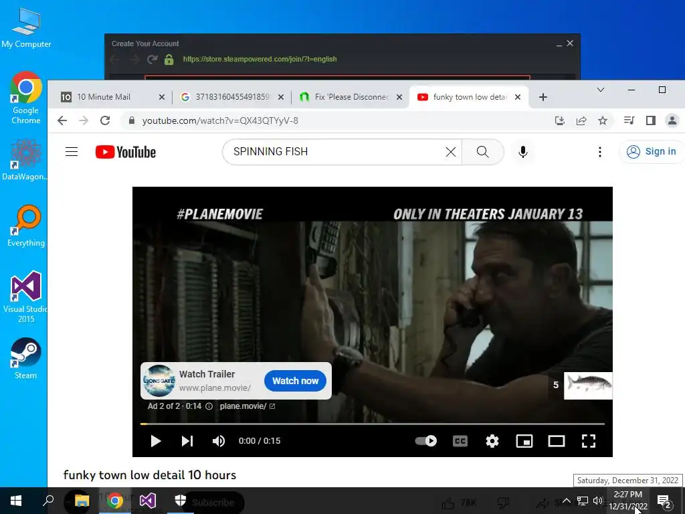Screen dimensions: 685x514
Task: Open the Windows Start menu
Action: point(16,501)
